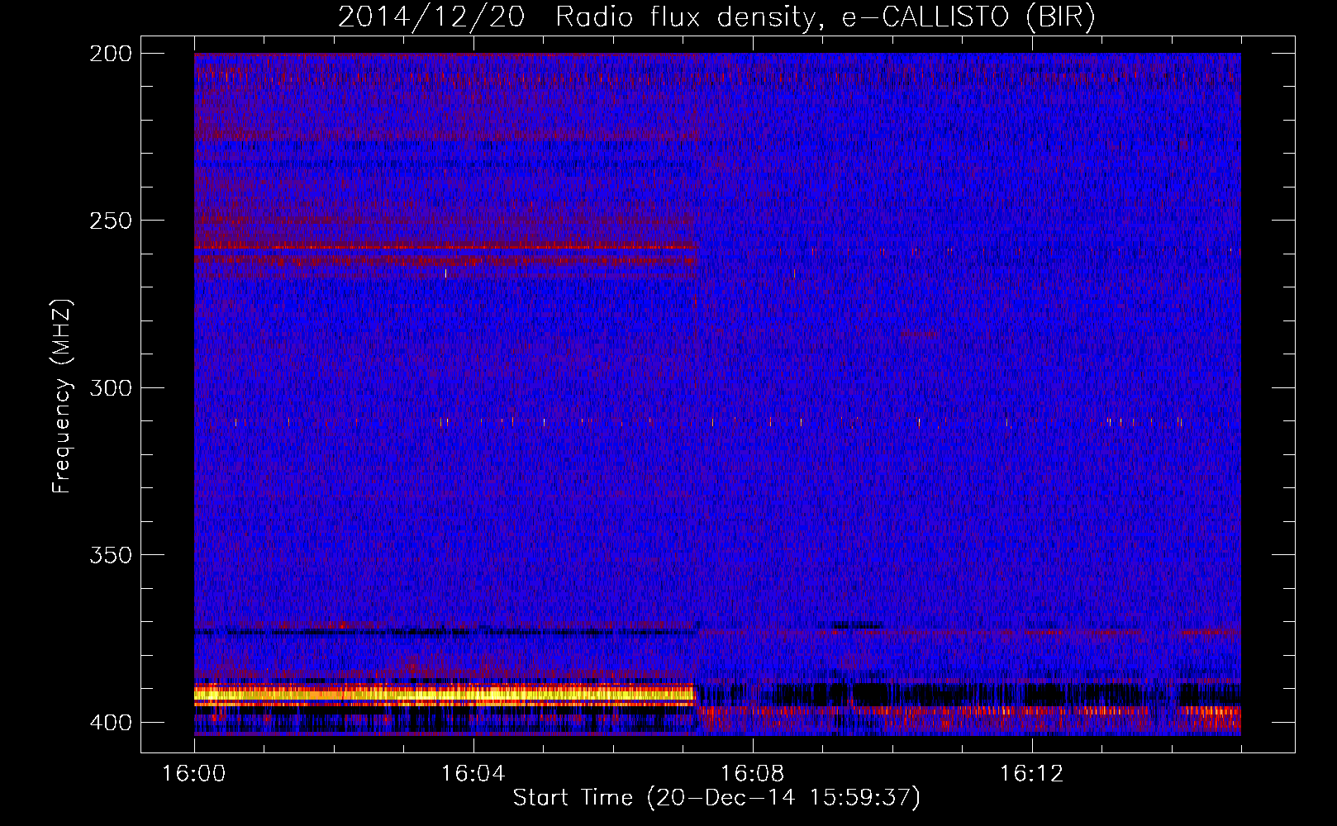Viewport: 1337px width, 826px height.
Task: Click the '300' frequency tick label
Action: pos(111,388)
